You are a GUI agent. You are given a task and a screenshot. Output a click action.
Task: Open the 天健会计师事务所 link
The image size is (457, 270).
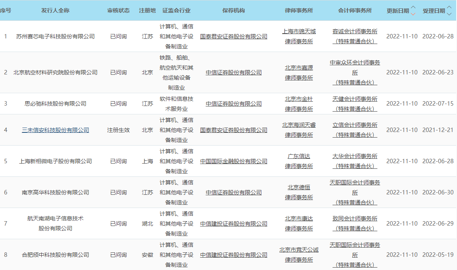[355, 104]
